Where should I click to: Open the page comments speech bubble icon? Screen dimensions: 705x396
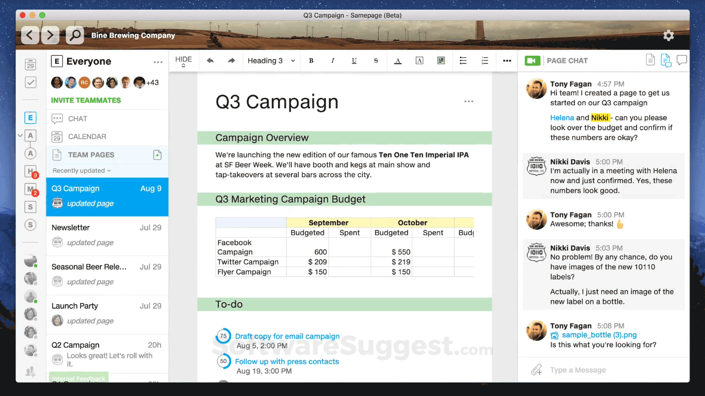point(682,60)
